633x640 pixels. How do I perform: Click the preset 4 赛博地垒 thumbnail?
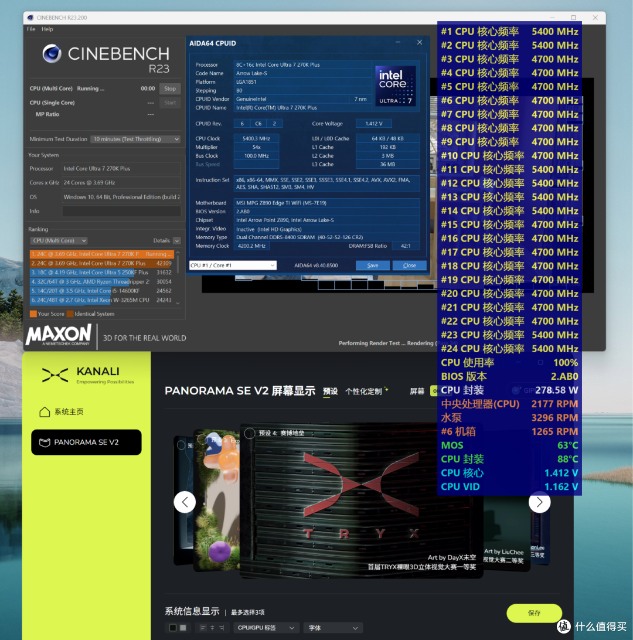[361, 501]
